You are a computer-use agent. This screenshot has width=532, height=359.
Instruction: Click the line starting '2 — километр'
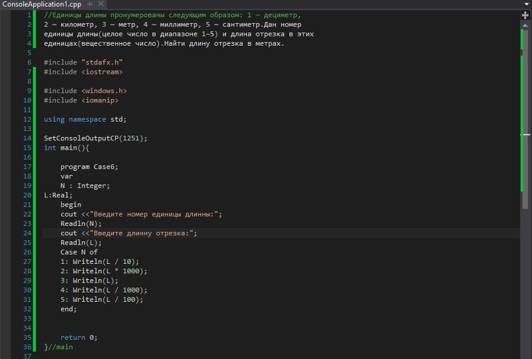point(172,25)
